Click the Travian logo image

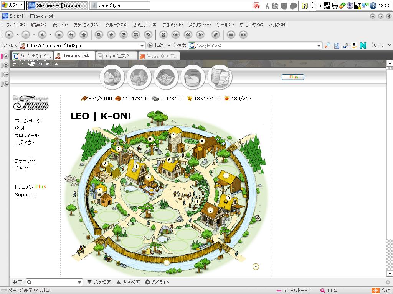pyautogui.click(x=31, y=103)
